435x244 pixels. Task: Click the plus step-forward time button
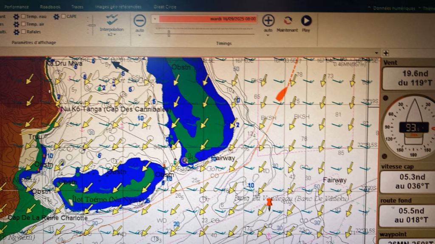[268, 20]
